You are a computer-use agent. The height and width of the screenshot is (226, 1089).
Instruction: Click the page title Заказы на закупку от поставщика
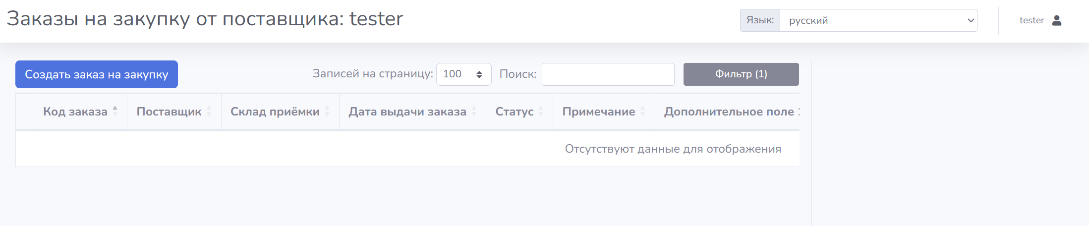pyautogui.click(x=205, y=19)
